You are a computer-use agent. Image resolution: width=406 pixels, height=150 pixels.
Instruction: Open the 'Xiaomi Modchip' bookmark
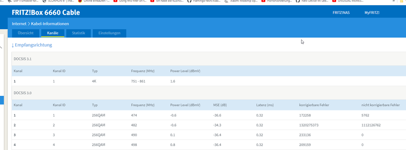tap(241, 1)
